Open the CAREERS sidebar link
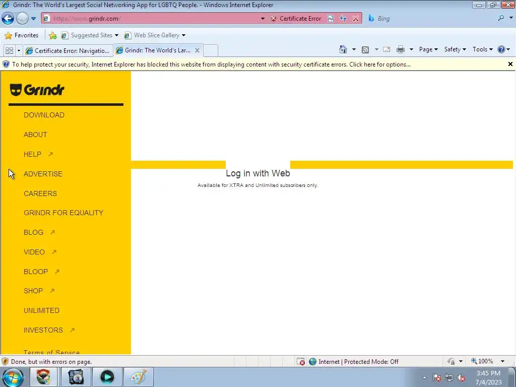The width and height of the screenshot is (516, 387). click(40, 193)
